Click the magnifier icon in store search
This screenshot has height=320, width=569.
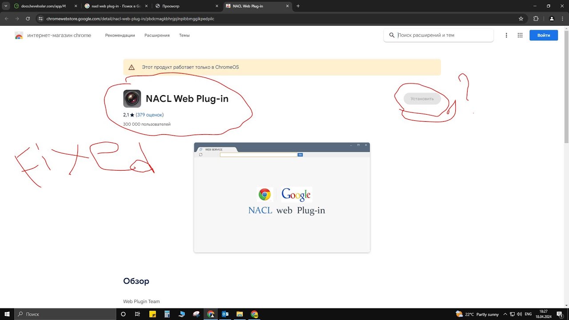click(x=392, y=35)
